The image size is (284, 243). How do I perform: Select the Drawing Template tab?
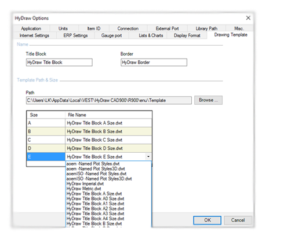[x=231, y=35]
